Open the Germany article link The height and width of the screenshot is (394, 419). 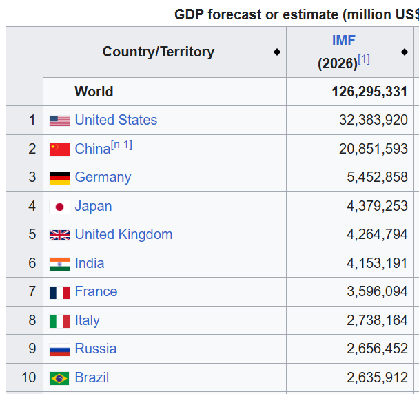(103, 177)
